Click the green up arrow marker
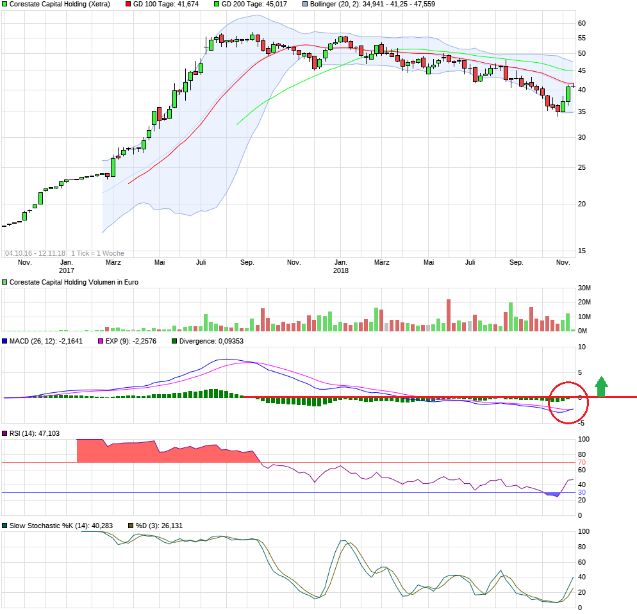 click(x=600, y=385)
